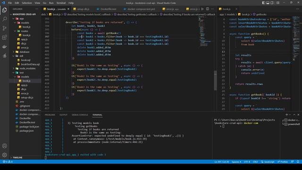Collapse the app folder in explorer

(x=14, y=19)
